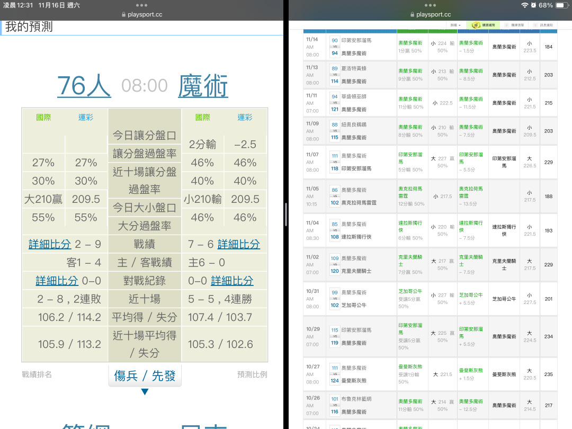Screen dimensions: 572x429
Task: Tap 華盛頓巫師 in the 11/11 row
Action: [354, 97]
